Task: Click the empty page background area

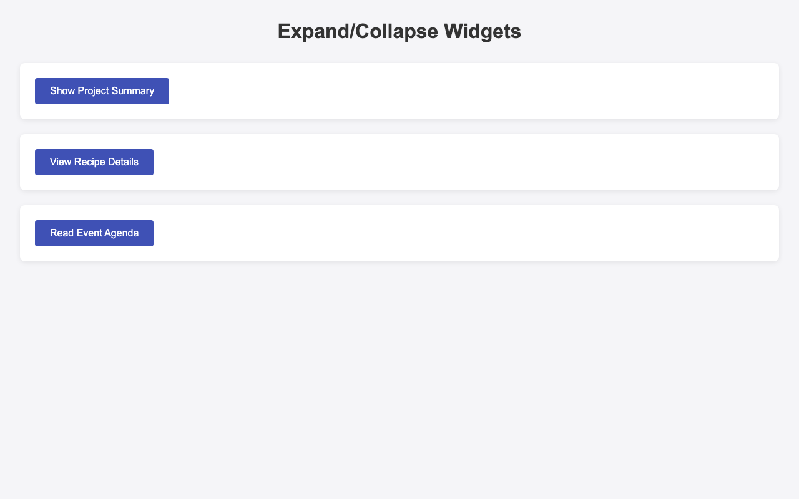Action: 399,374
